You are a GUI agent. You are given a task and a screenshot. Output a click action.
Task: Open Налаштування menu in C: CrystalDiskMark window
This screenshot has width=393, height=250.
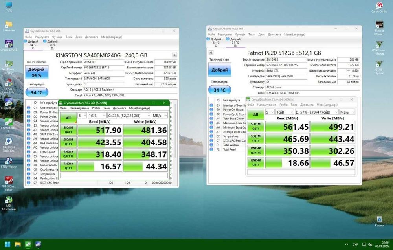(79, 108)
